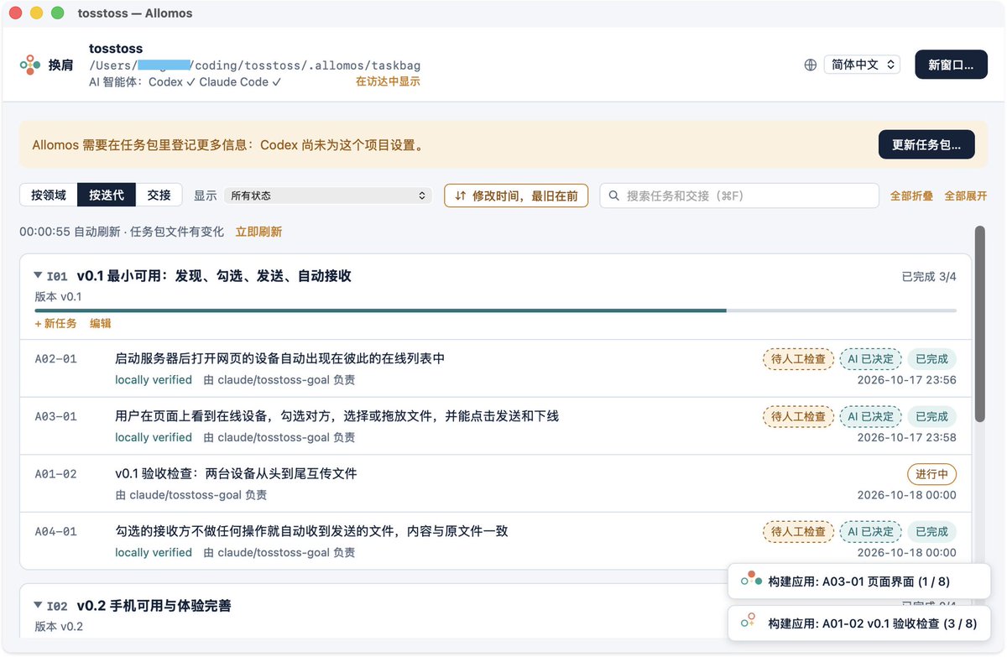Click 待人工检查 badge on task A02-01

coord(798,358)
